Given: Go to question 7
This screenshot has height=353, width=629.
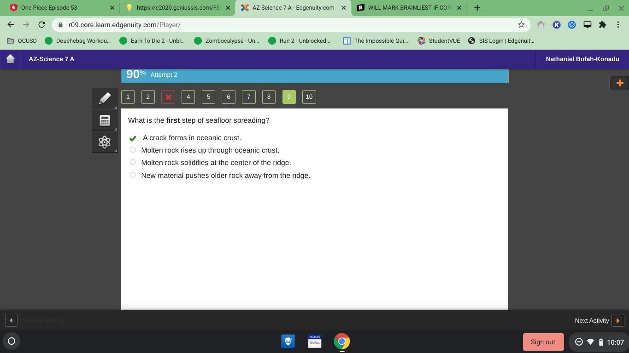Looking at the screenshot, I should click(x=249, y=97).
